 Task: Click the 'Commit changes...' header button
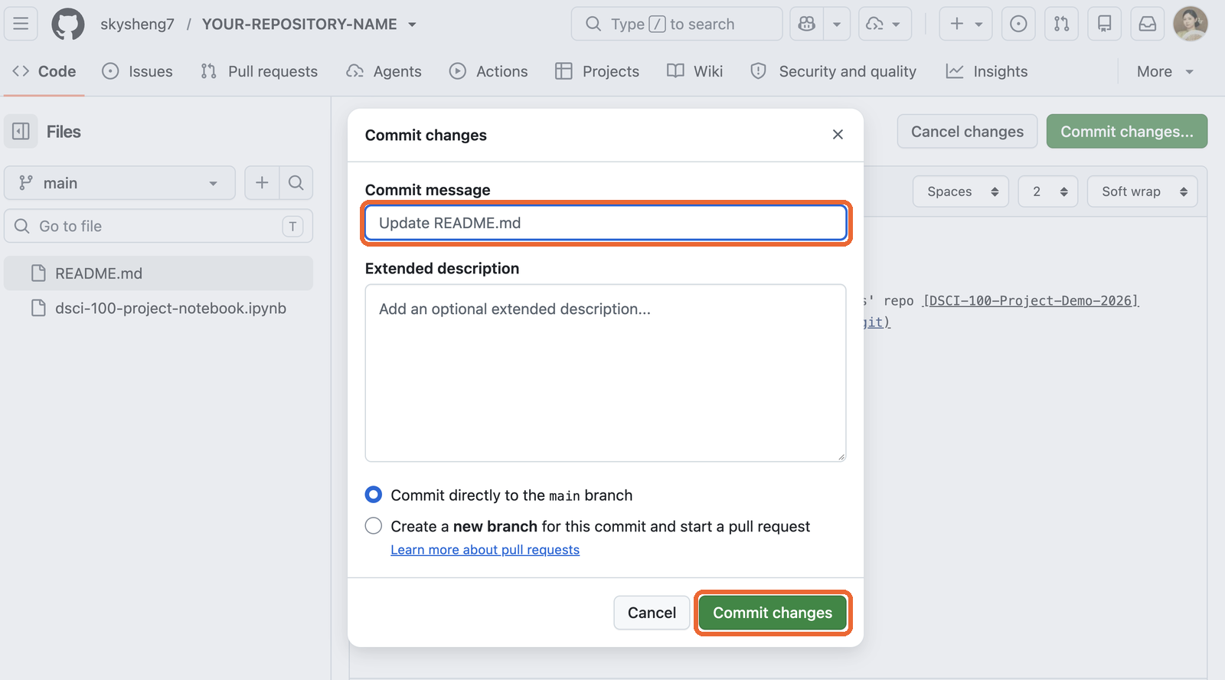pyautogui.click(x=1127, y=132)
